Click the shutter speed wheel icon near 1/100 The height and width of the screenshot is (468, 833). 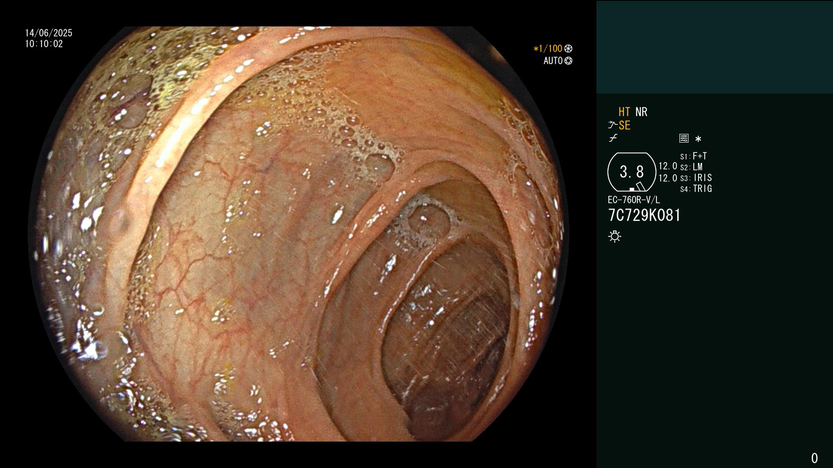[568, 49]
